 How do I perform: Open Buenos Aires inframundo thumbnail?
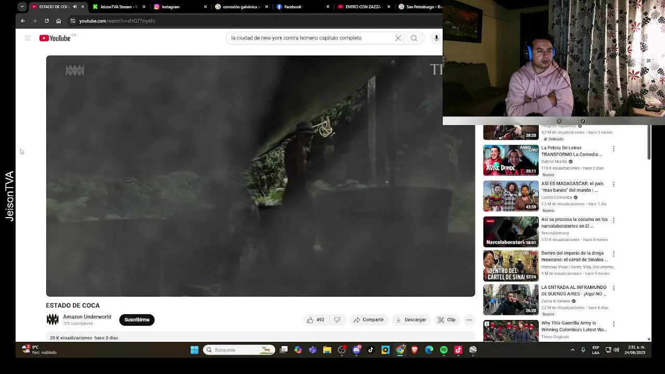511,300
